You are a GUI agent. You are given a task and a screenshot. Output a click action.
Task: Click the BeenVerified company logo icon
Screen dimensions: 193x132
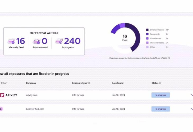[x=1, y=109]
